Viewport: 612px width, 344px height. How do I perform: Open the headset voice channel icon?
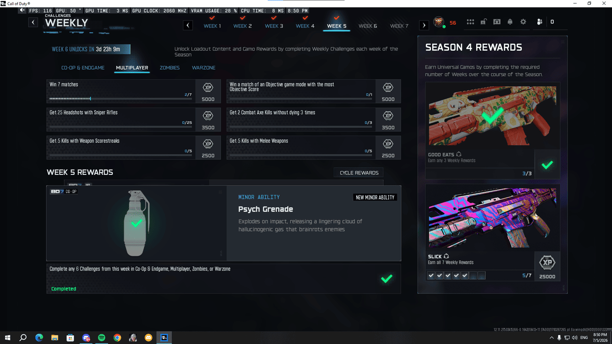497,22
